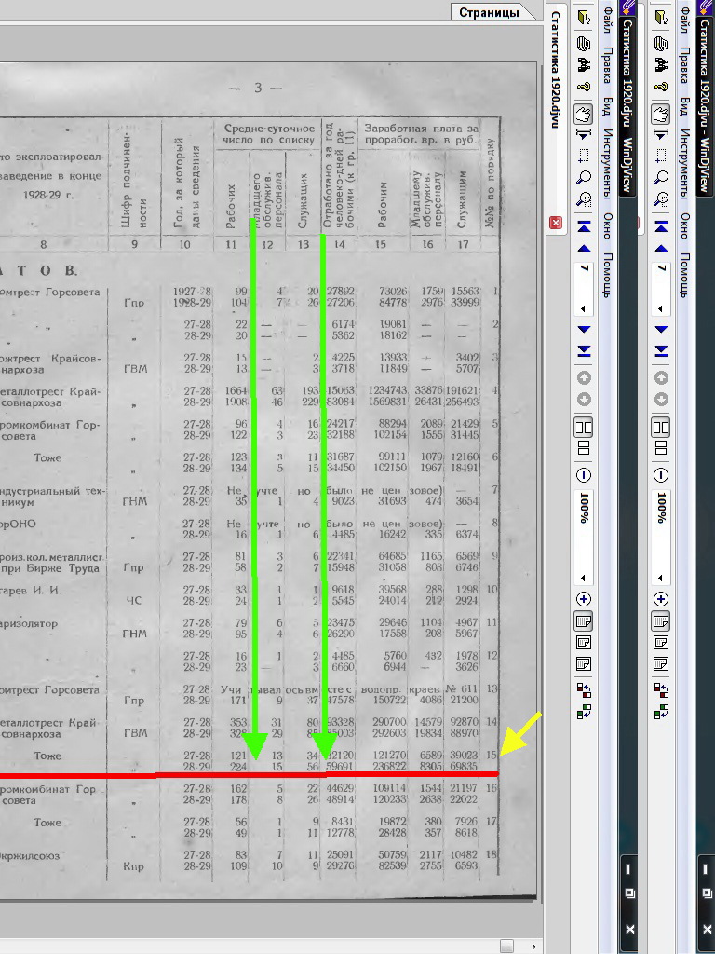Toggle hand drag tool in toolbar nearest document
The width and height of the screenshot is (715, 954).
[584, 115]
